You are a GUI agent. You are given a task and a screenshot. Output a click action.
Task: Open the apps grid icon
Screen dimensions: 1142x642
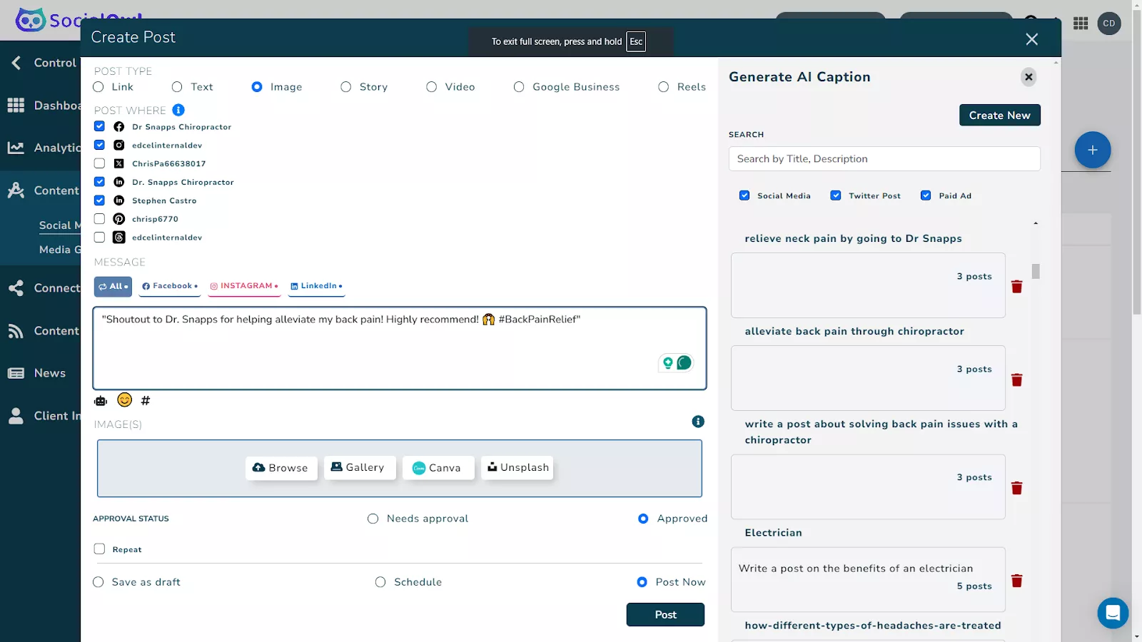coord(1081,24)
